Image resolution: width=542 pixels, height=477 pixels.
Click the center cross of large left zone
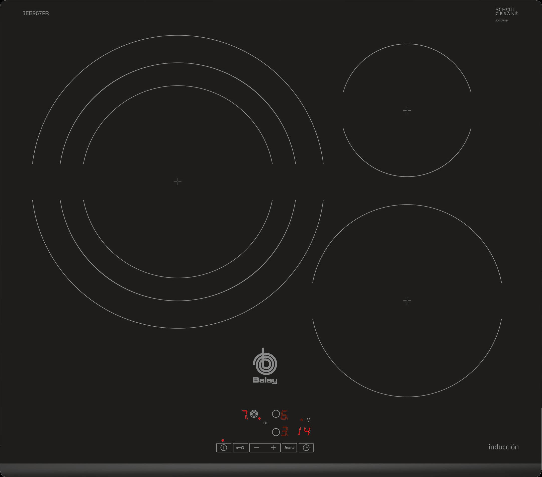178,182
